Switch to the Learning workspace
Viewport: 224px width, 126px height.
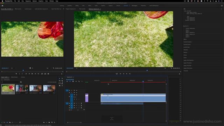62,6
